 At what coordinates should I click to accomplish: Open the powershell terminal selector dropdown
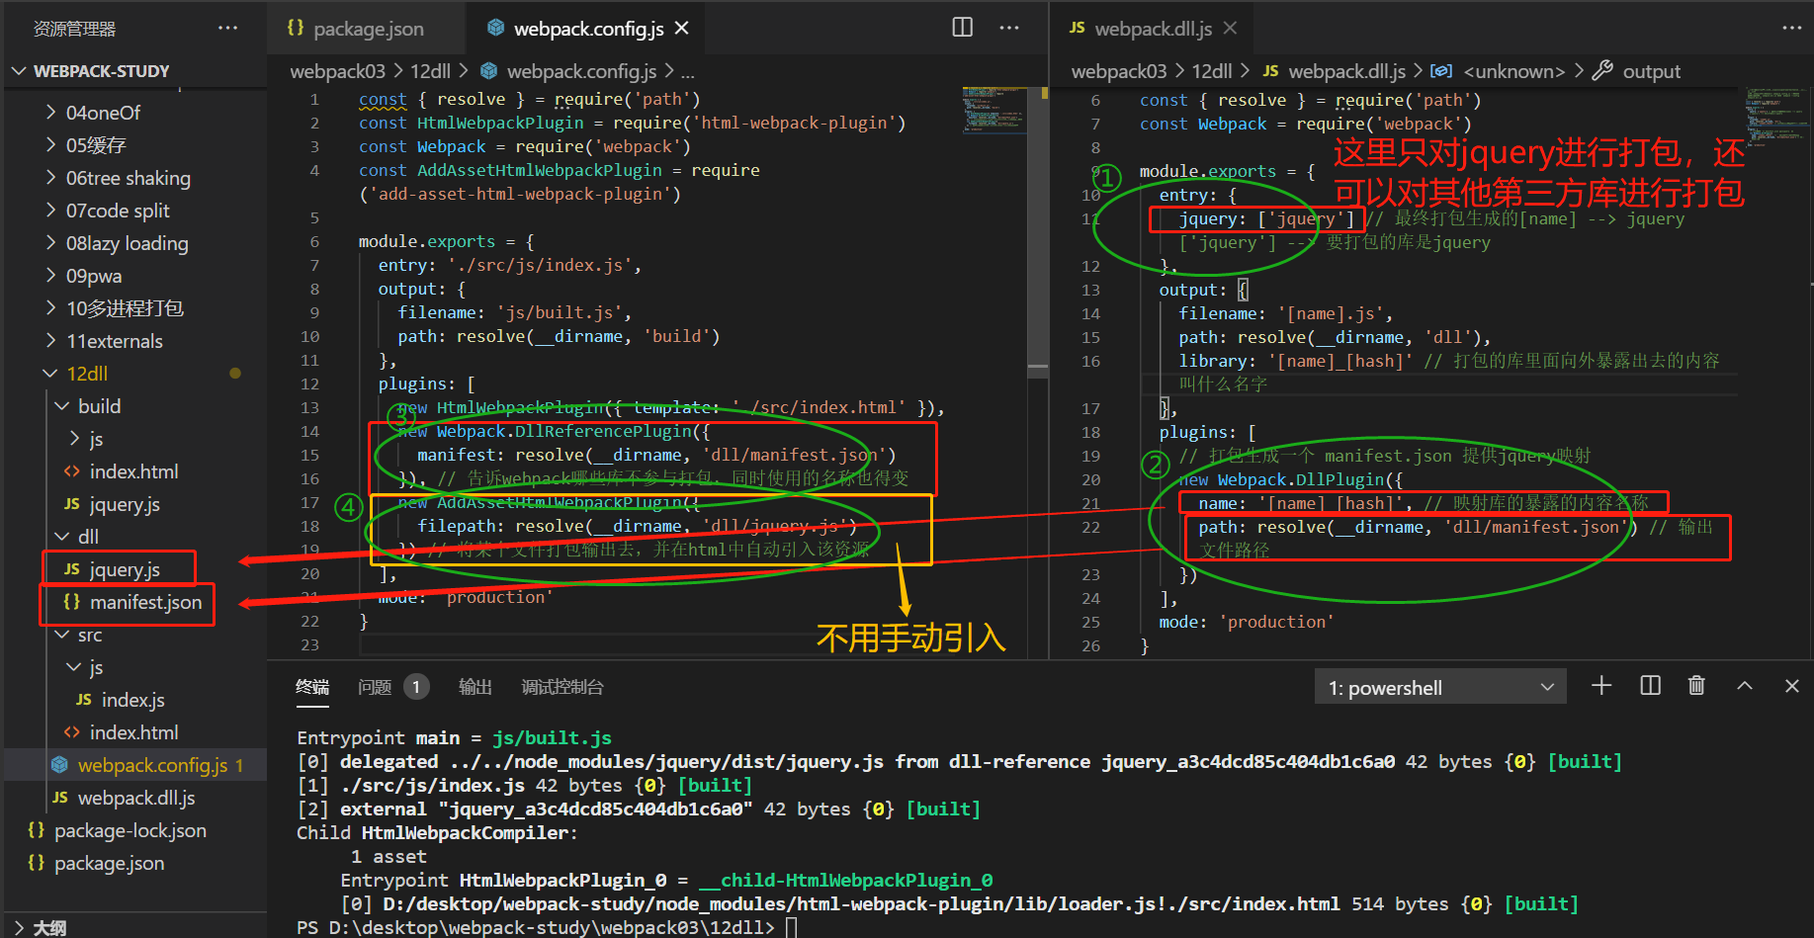pos(1440,688)
